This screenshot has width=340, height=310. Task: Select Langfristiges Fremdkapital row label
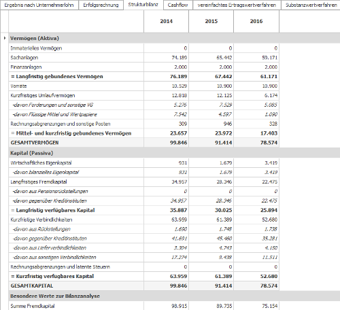click(x=39, y=182)
